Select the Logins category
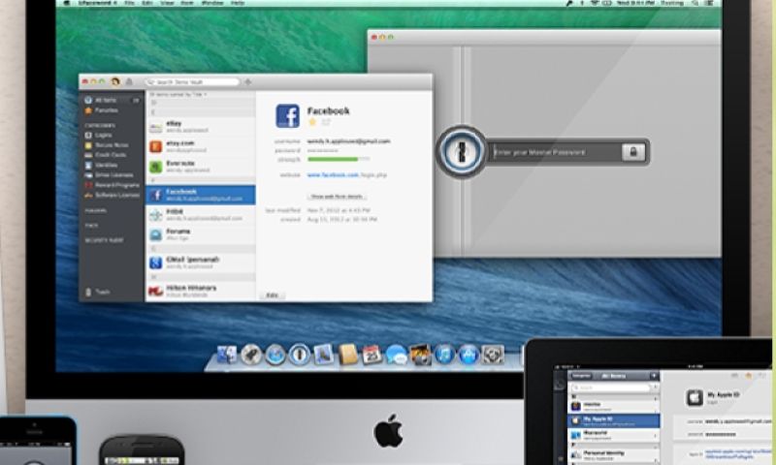 [x=99, y=135]
